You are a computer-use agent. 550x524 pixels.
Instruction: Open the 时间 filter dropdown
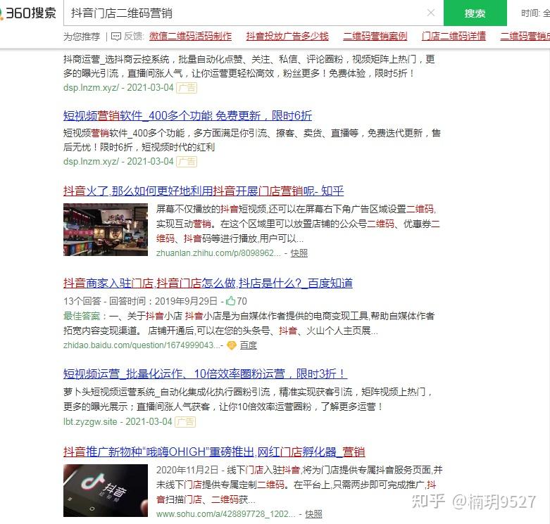[x=535, y=13]
